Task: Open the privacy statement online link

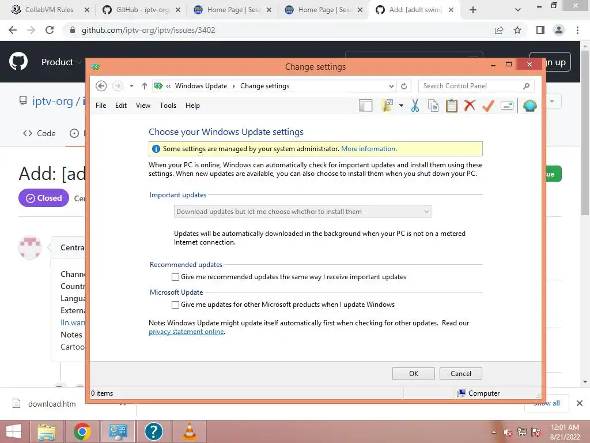Action: point(186,332)
